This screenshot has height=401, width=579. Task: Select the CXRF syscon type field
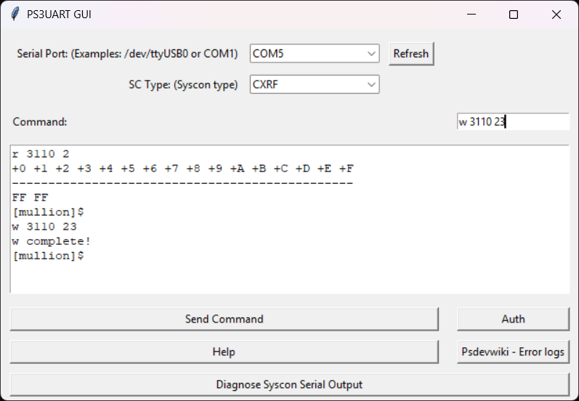pos(306,85)
